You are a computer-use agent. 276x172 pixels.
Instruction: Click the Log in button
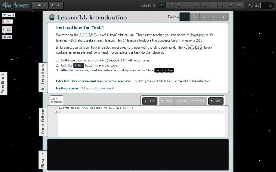coord(56,5)
